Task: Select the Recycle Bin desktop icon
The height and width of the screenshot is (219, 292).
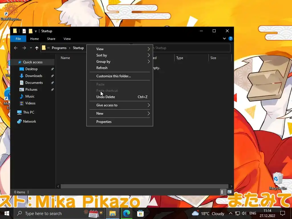Action: [278, 181]
